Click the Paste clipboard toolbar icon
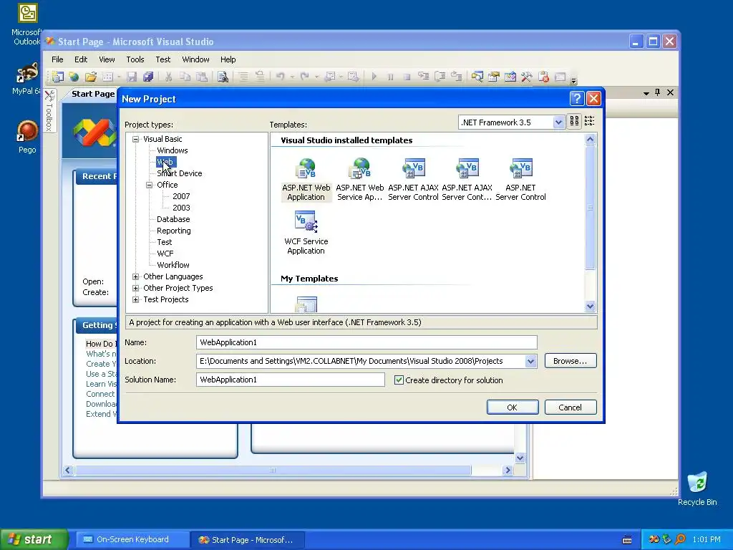 tap(202, 77)
